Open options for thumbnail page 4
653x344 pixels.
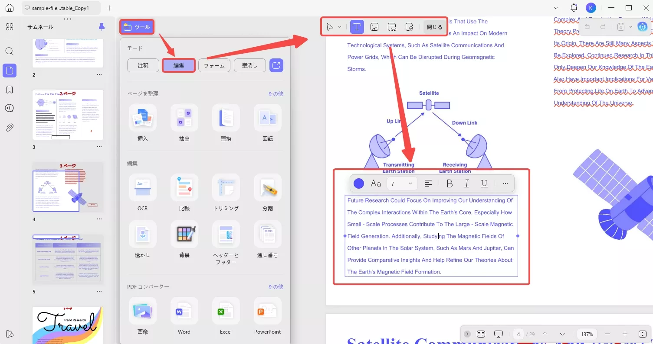pos(99,219)
